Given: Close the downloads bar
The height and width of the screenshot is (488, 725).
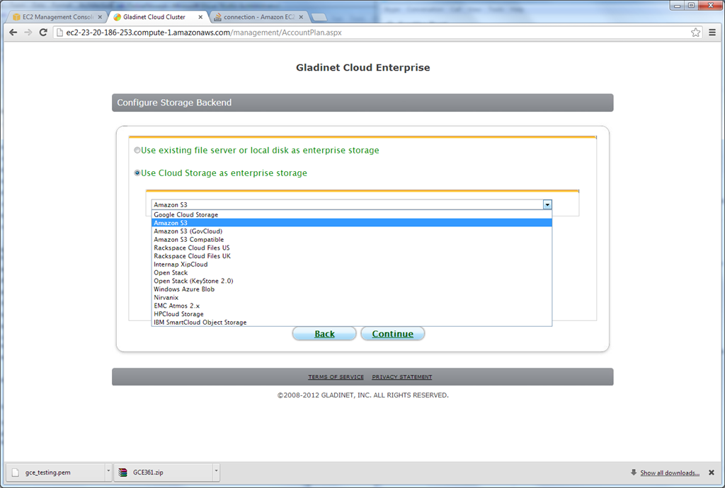Looking at the screenshot, I should tap(712, 472).
